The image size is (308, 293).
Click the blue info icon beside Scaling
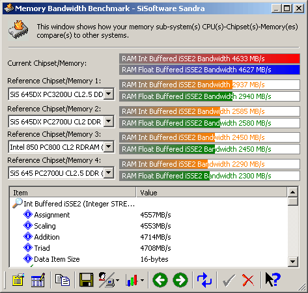[28, 225]
